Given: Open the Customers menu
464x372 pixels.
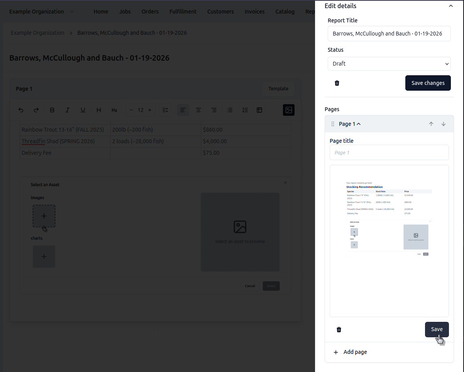Looking at the screenshot, I should tap(220, 12).
